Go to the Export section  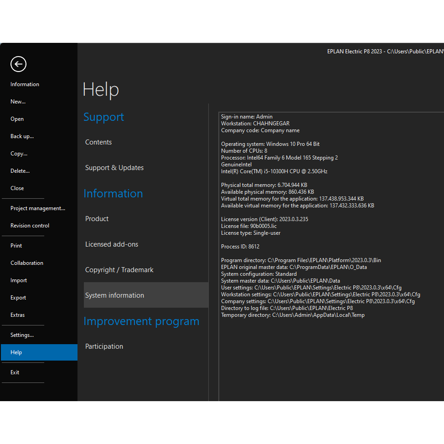(18, 298)
